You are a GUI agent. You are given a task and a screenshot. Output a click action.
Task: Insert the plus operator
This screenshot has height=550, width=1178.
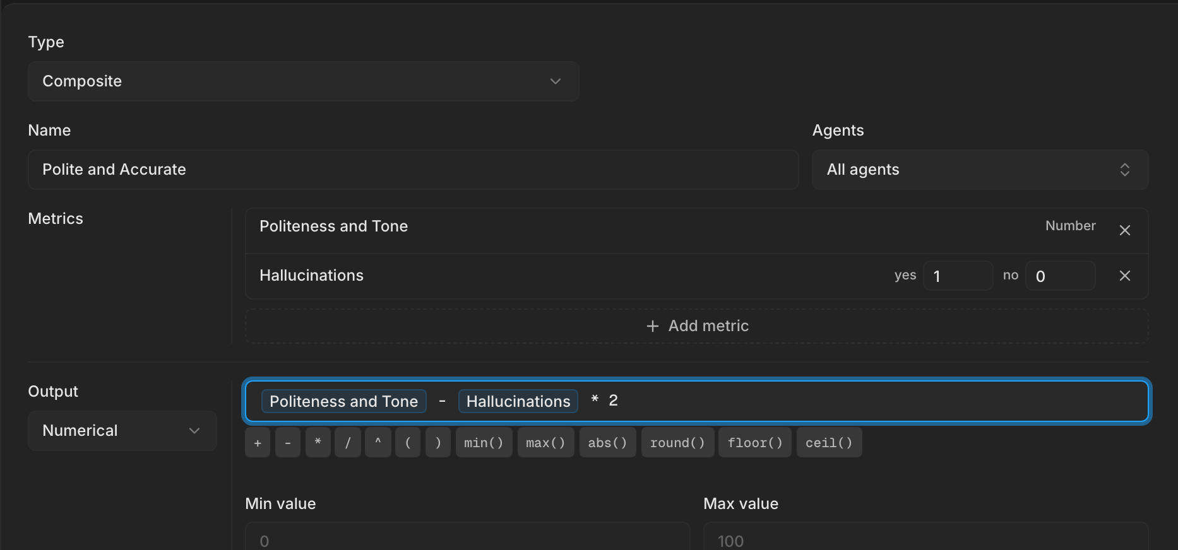258,442
